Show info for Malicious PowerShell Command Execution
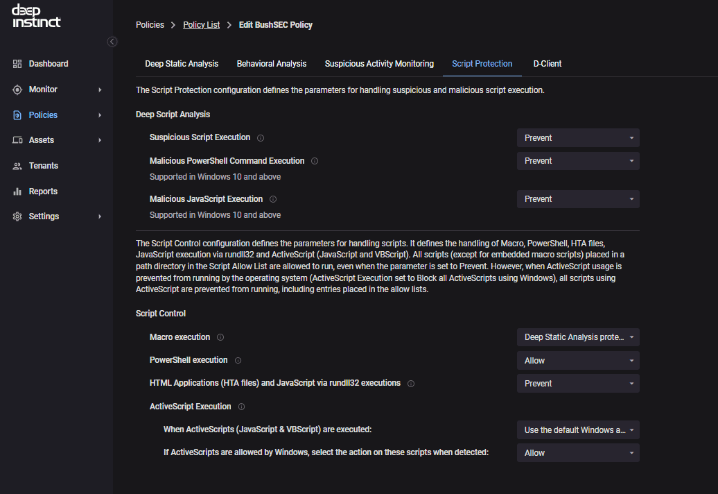Screen dimensions: 718x494 pos(315,161)
